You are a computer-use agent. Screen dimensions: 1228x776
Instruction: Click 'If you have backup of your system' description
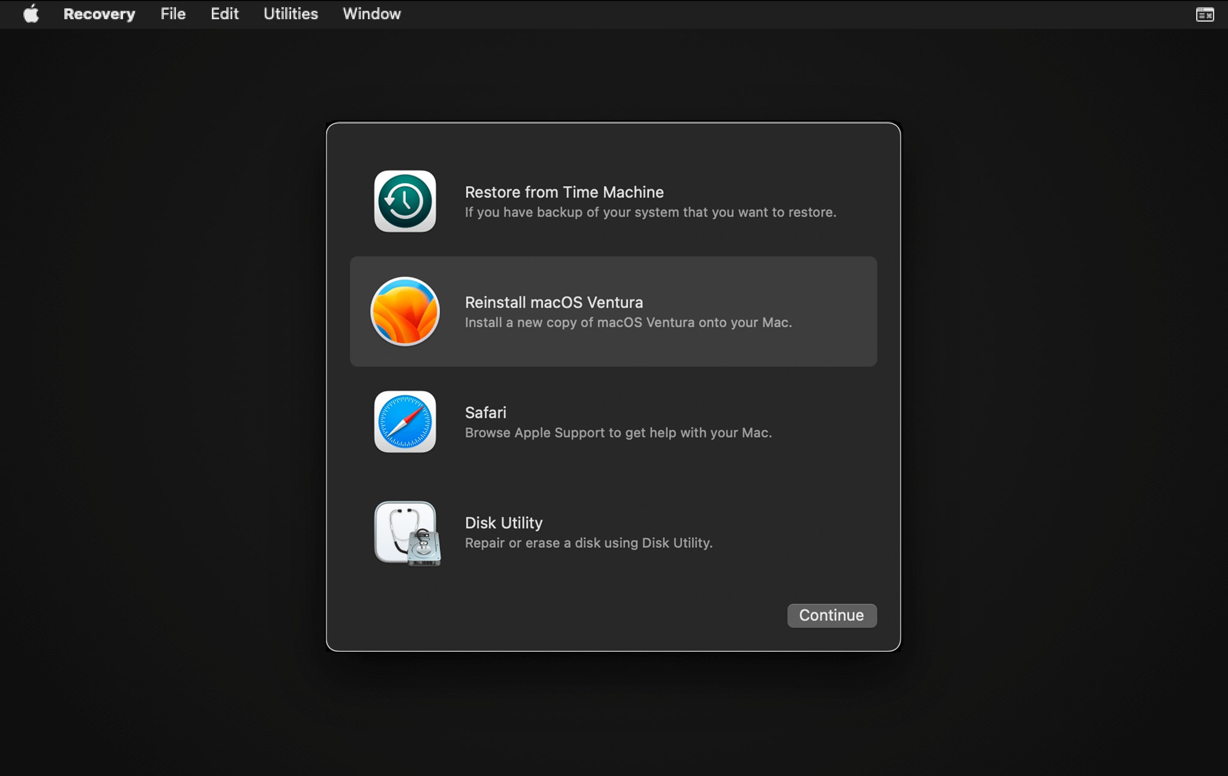point(651,212)
